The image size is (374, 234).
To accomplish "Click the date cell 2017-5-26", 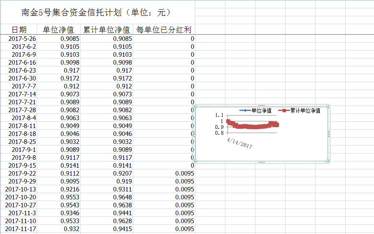I will pos(22,39).
